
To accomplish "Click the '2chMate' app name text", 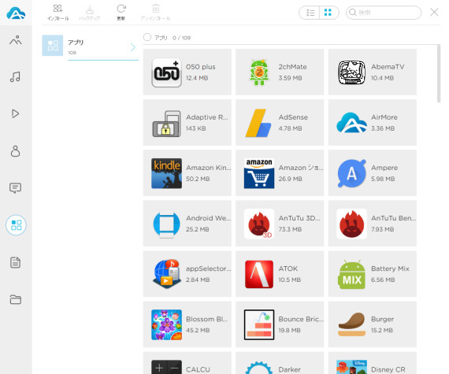I will point(293,67).
